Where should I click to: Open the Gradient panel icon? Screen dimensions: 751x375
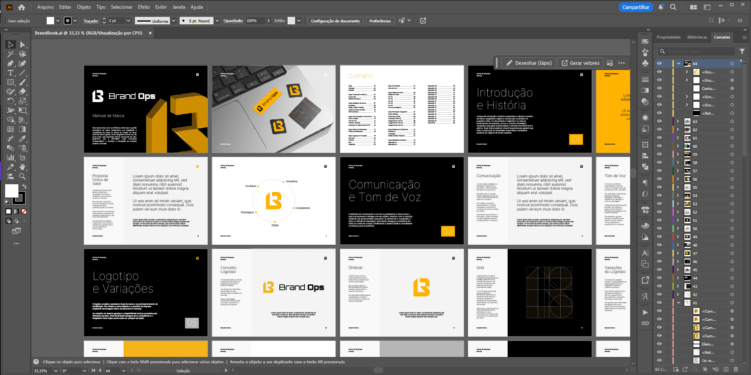point(645,90)
